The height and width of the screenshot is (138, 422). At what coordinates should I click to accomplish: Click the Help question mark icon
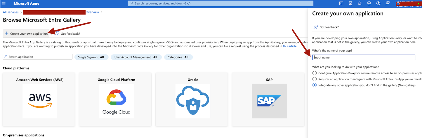tap(378, 3)
